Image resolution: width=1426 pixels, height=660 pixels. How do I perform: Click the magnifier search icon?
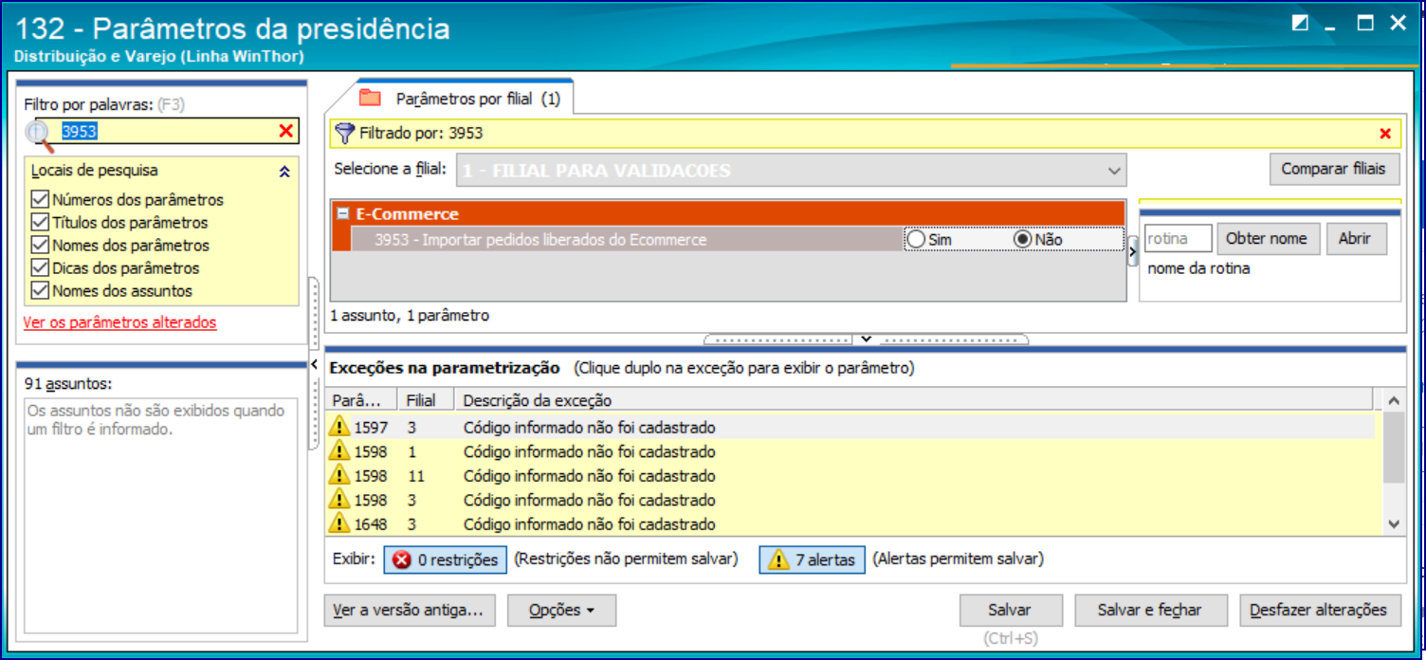tap(40, 136)
